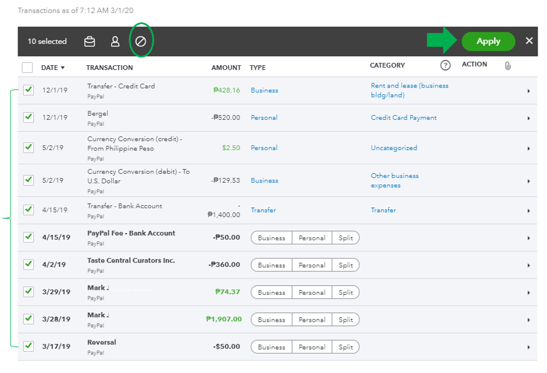Image resolution: width=547 pixels, height=373 pixels.
Task: Click the person personal icon in toolbar
Action: pos(115,42)
